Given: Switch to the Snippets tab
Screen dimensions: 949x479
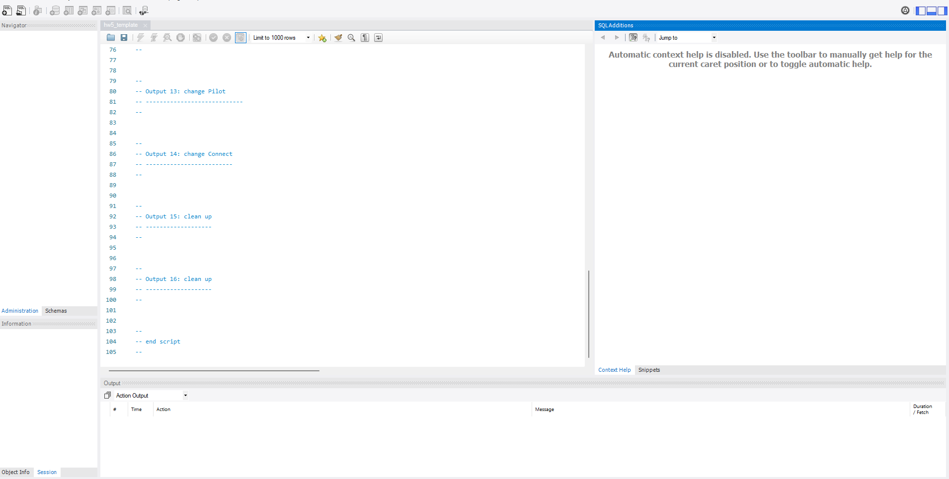Looking at the screenshot, I should tap(649, 370).
